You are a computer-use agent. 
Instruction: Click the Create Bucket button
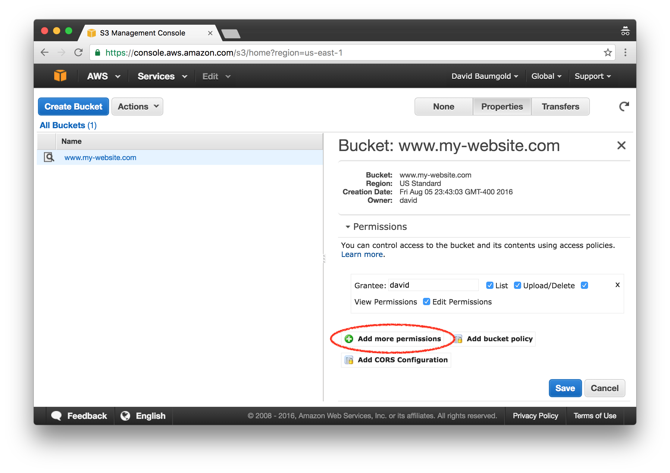tap(74, 107)
